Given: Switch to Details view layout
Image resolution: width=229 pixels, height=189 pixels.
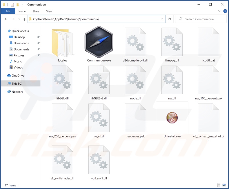Looking at the screenshot, I should point(219,185).
